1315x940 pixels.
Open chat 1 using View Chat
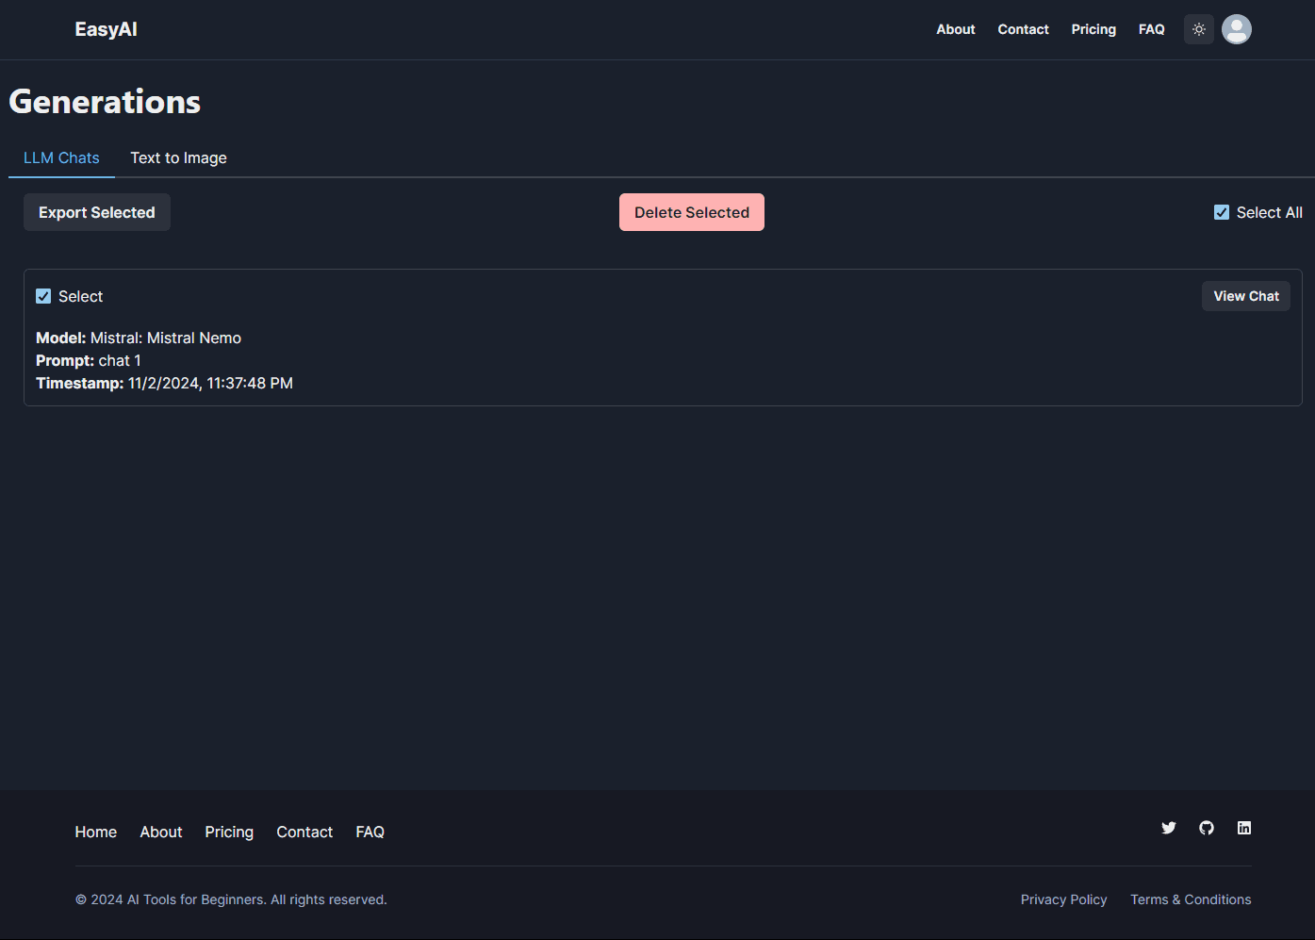pyautogui.click(x=1245, y=295)
